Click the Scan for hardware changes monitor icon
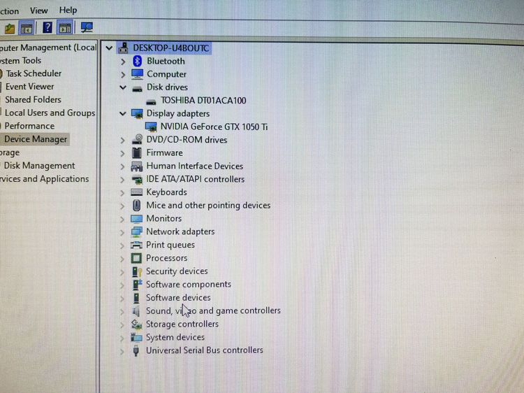 tap(87, 27)
